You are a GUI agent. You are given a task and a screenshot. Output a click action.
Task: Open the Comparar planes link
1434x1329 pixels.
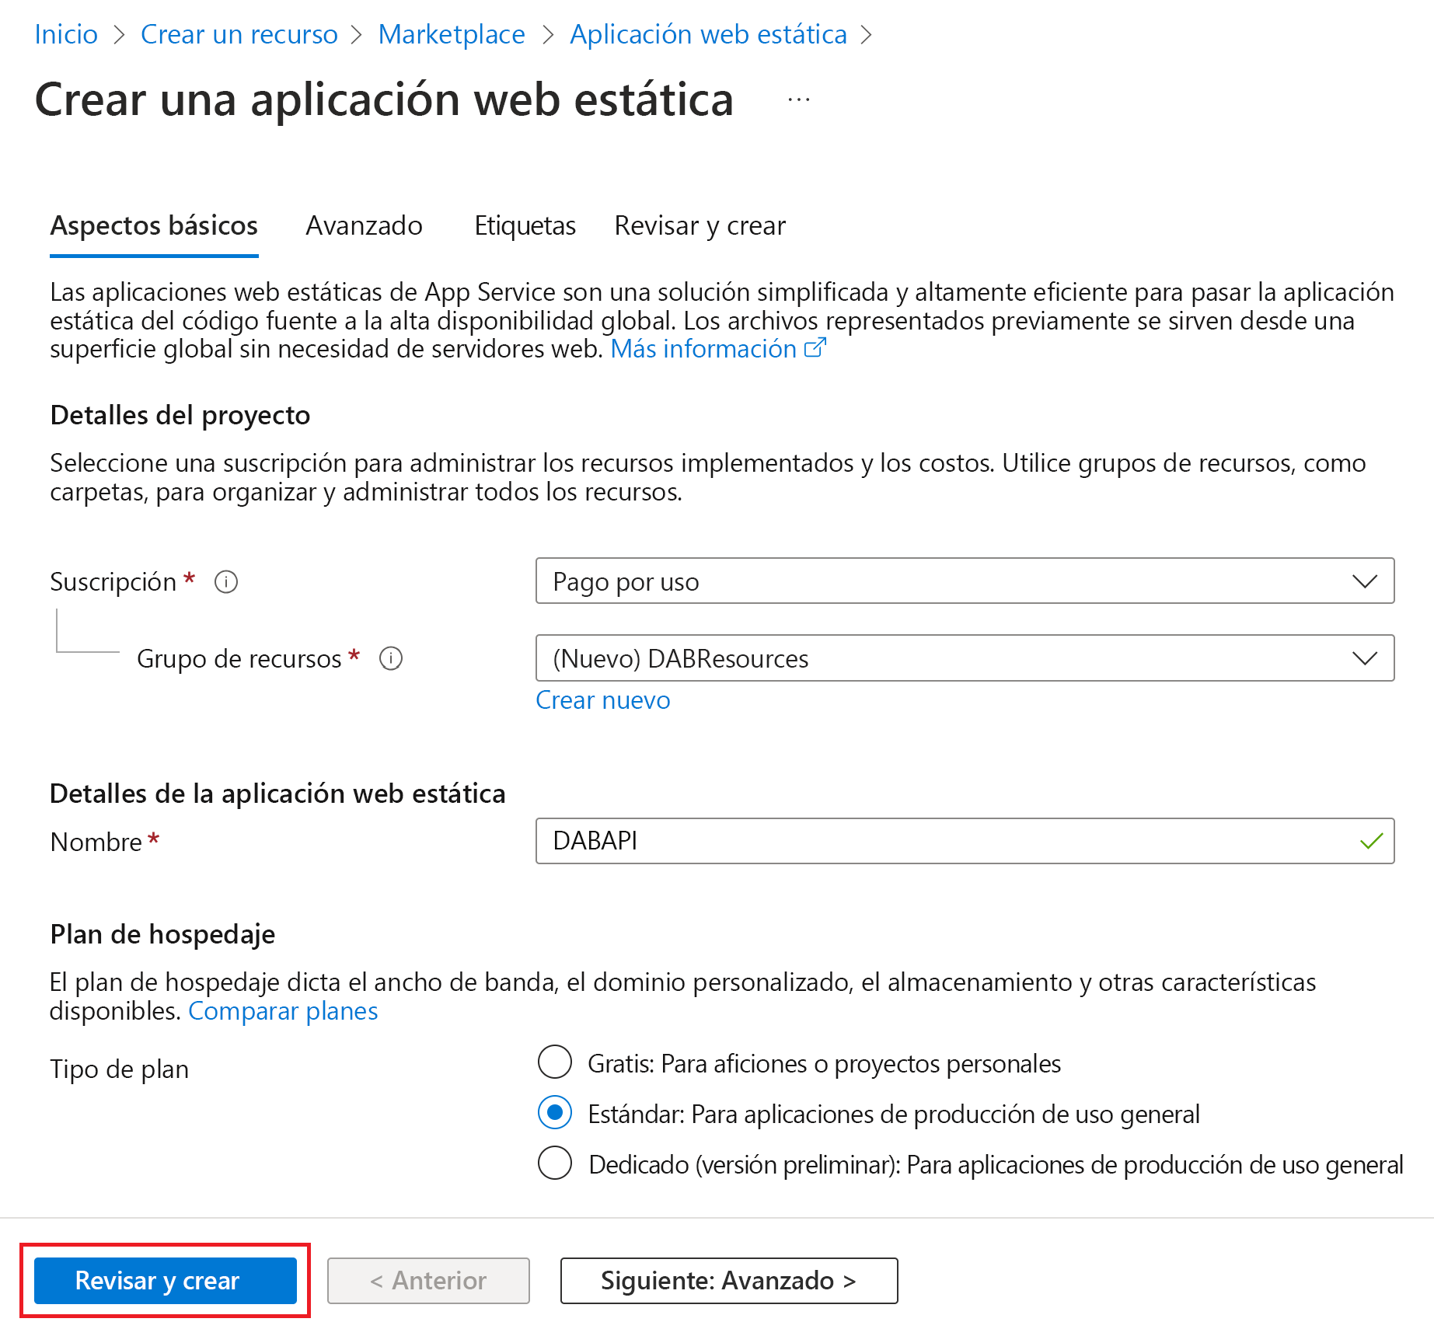click(x=283, y=1011)
